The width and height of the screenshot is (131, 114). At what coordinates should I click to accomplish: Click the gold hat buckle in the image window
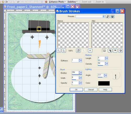39,29
